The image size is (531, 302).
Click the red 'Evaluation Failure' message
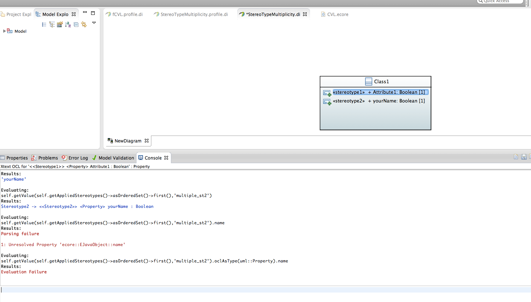[24, 272]
